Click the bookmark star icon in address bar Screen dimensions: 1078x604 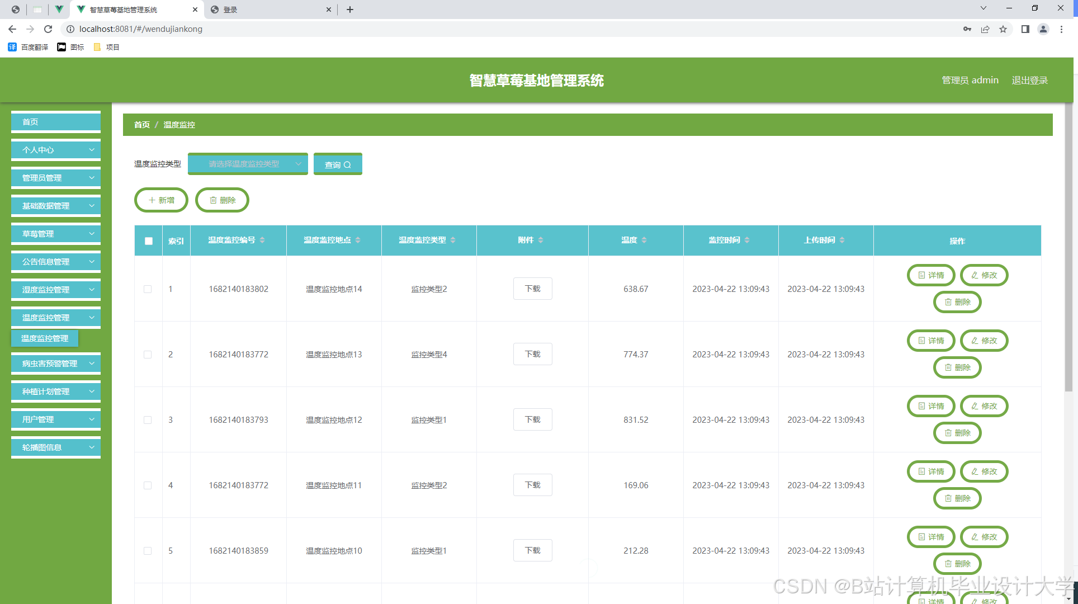coord(1003,29)
